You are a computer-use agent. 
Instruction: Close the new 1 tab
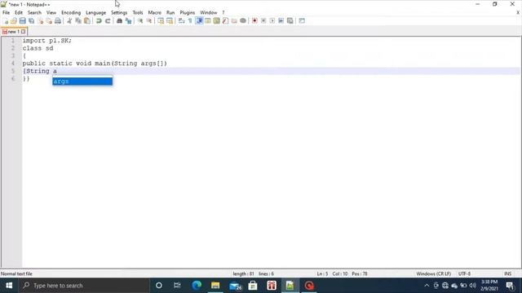click(23, 32)
